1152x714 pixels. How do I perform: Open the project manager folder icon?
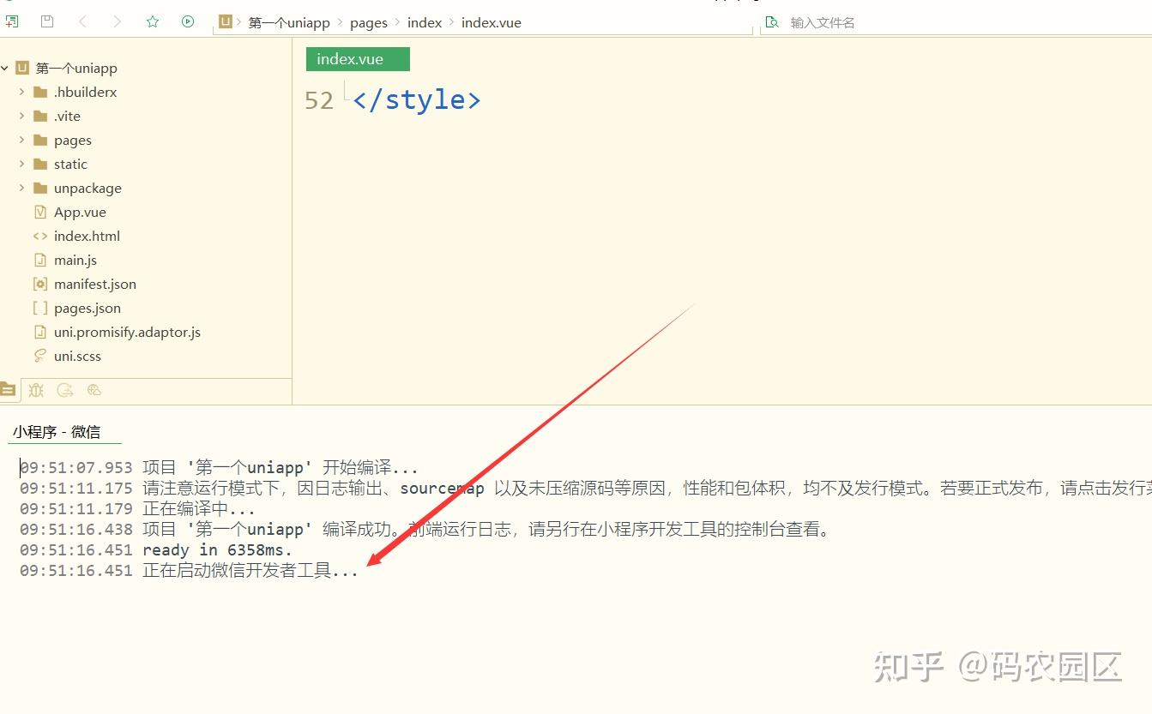pos(9,389)
